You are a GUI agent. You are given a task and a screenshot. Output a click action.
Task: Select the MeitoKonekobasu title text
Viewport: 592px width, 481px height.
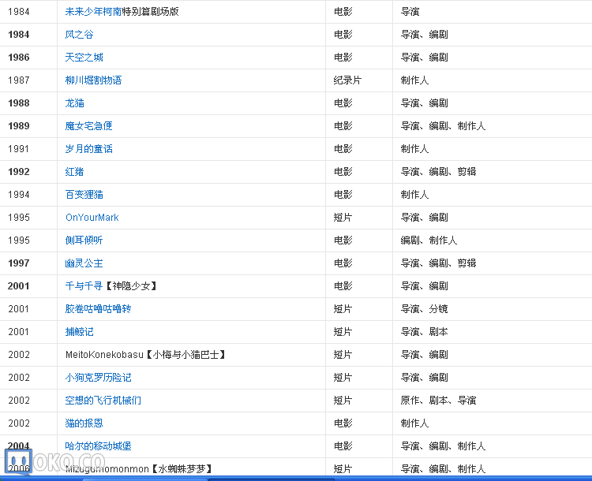tap(104, 355)
